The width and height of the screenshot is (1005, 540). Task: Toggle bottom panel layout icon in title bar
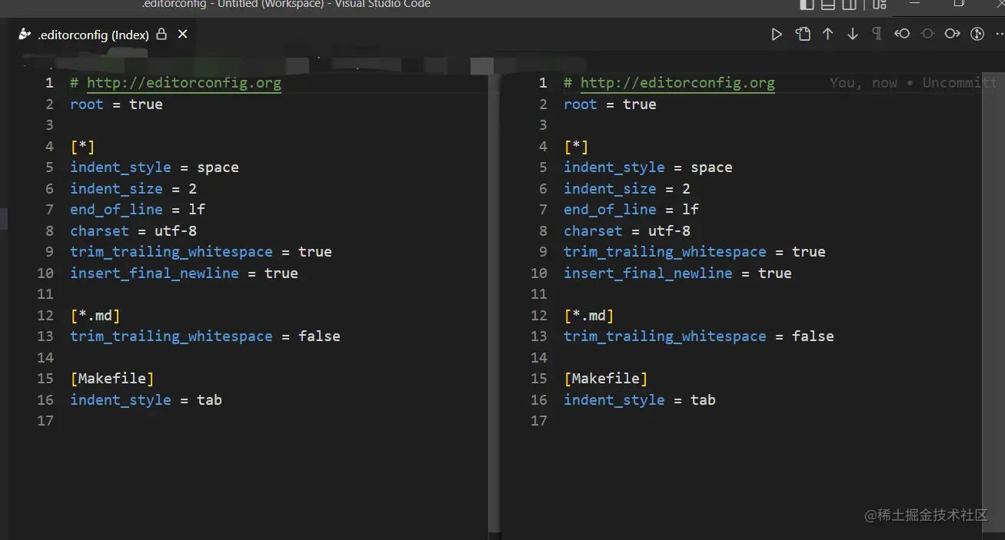coord(828,4)
